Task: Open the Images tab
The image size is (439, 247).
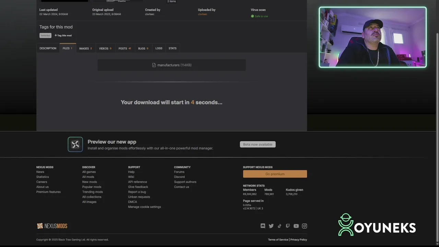Action: coord(85,48)
